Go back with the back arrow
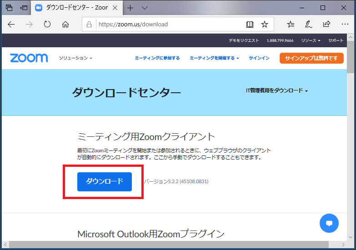Screen dimensions: 356x250 tap(11, 24)
